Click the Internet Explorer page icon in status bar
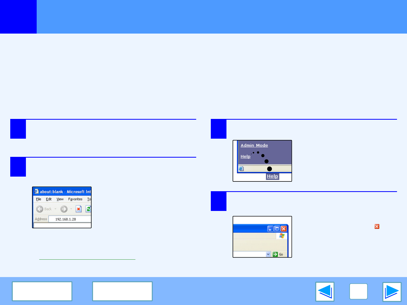Screen dimensions: 407x305 click(241, 169)
